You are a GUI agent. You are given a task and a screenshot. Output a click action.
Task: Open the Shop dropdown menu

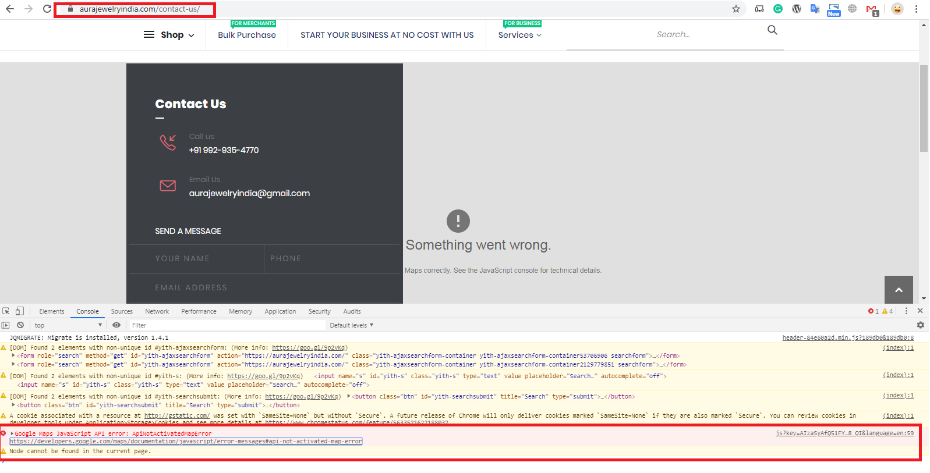178,35
